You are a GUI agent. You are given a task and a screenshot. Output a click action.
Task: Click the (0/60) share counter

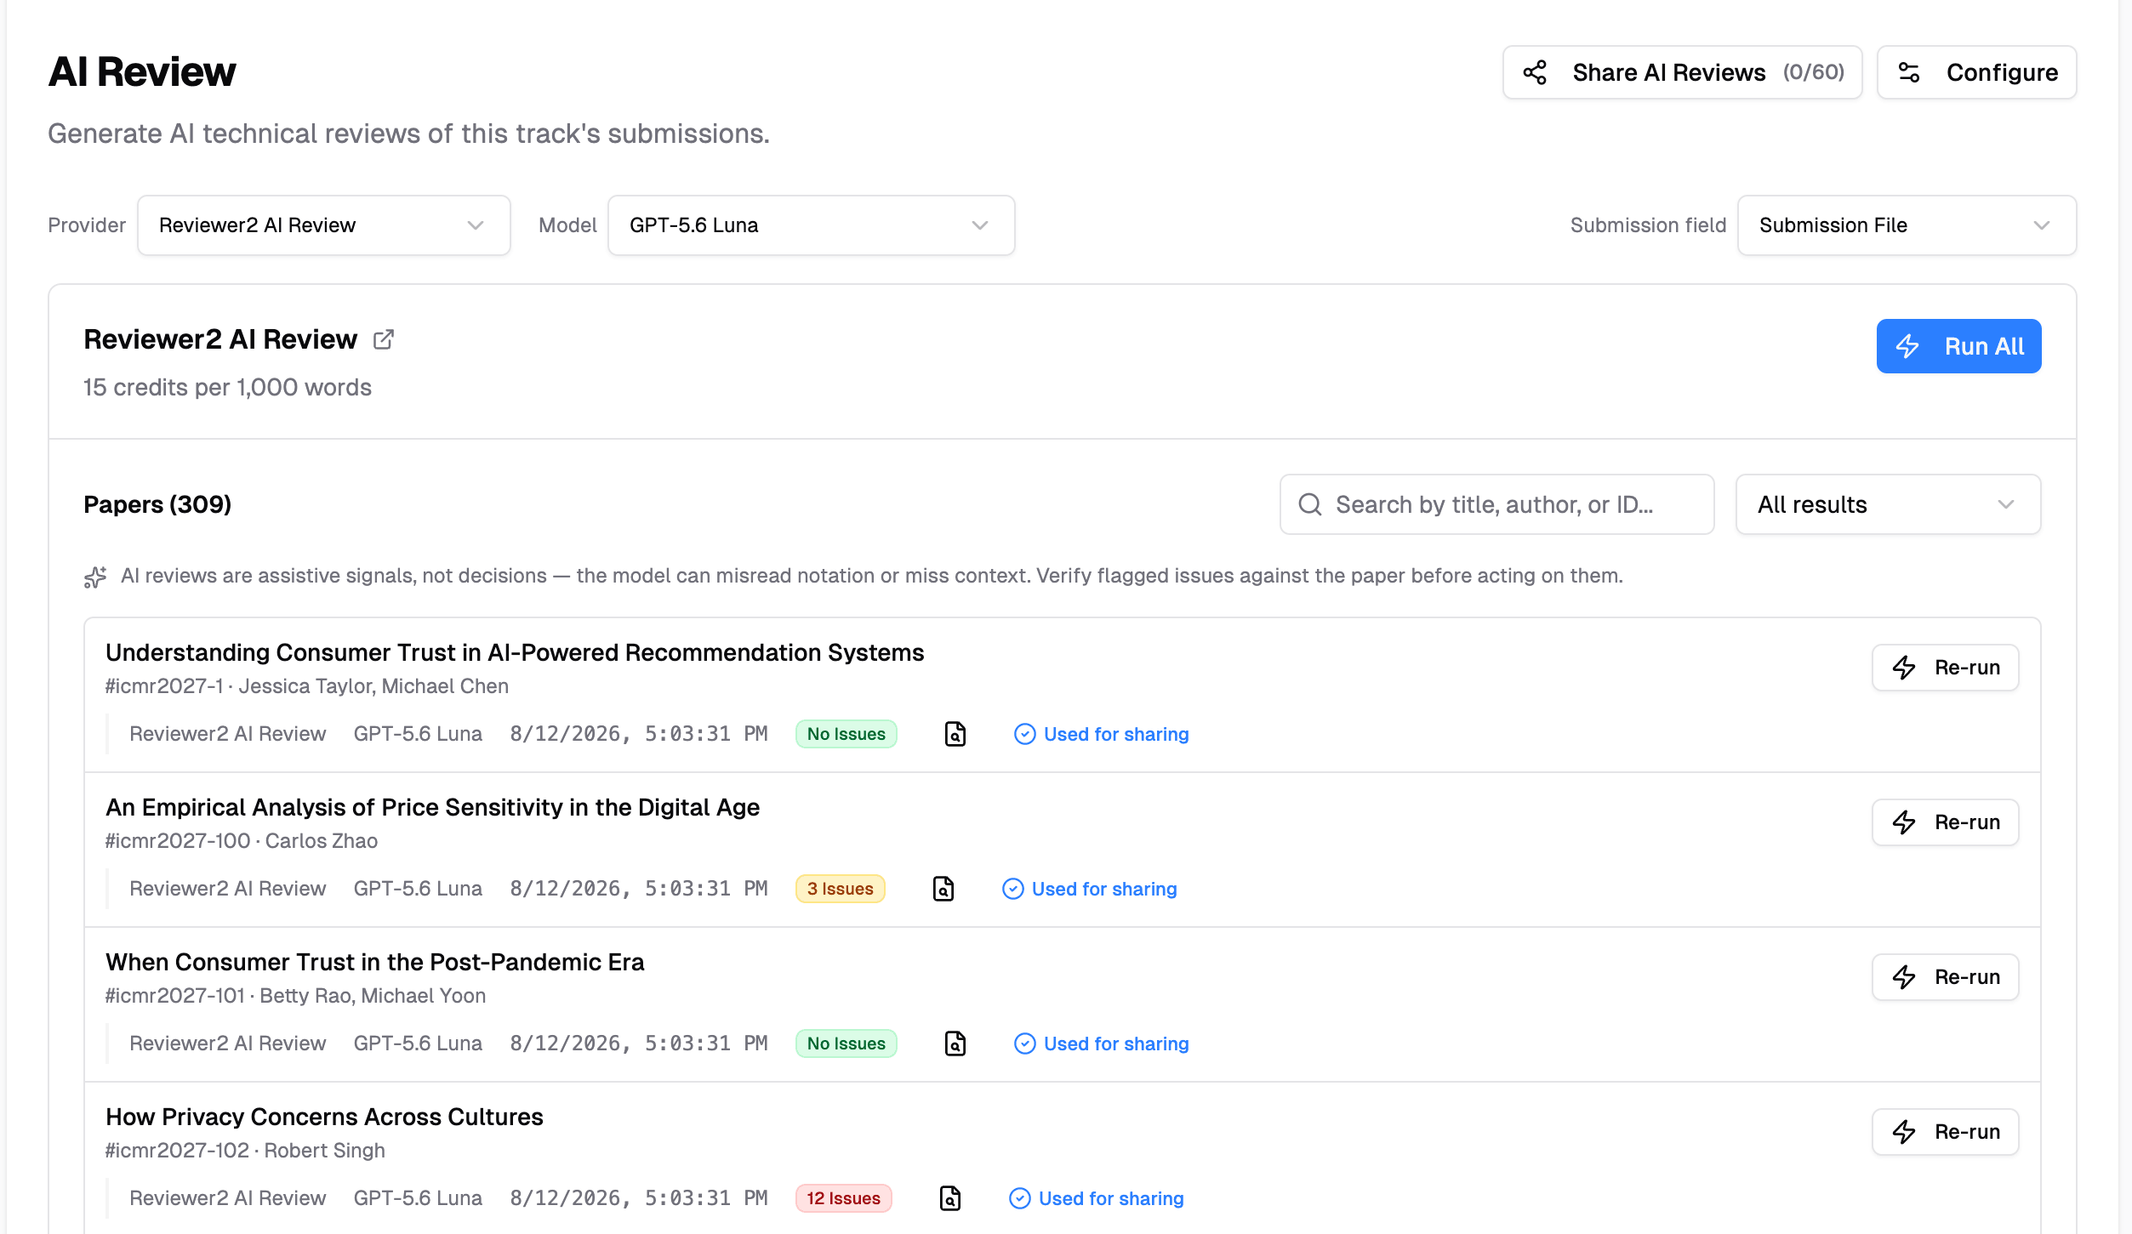click(x=1814, y=72)
